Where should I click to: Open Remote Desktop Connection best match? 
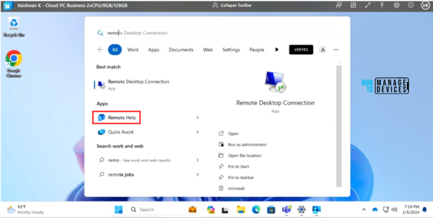coord(147,84)
